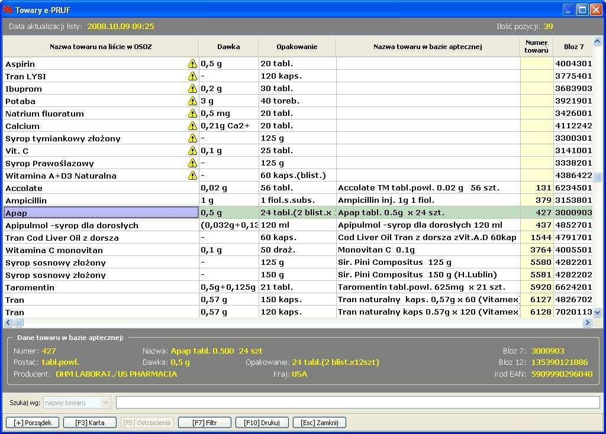Click the [Esc] Zamknij button

click(x=319, y=423)
